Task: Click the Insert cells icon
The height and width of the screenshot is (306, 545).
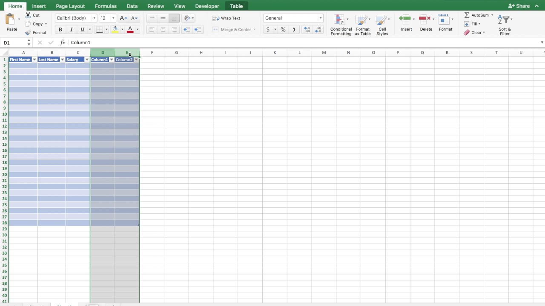Action: click(404, 19)
